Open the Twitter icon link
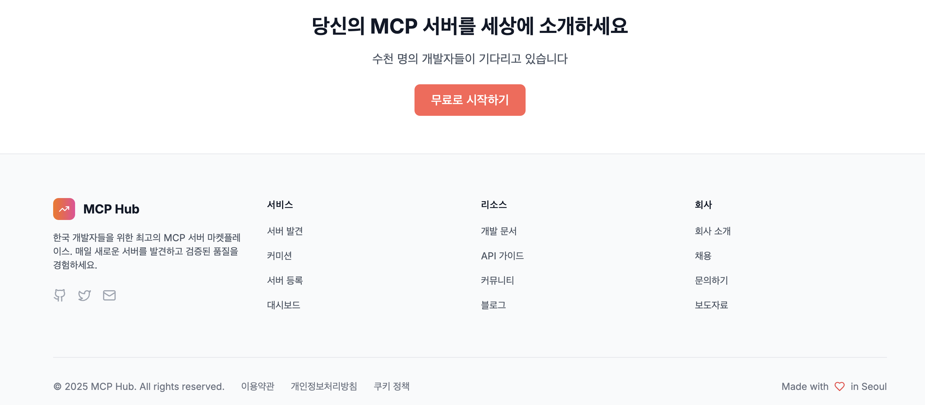The height and width of the screenshot is (405, 925). coord(85,295)
